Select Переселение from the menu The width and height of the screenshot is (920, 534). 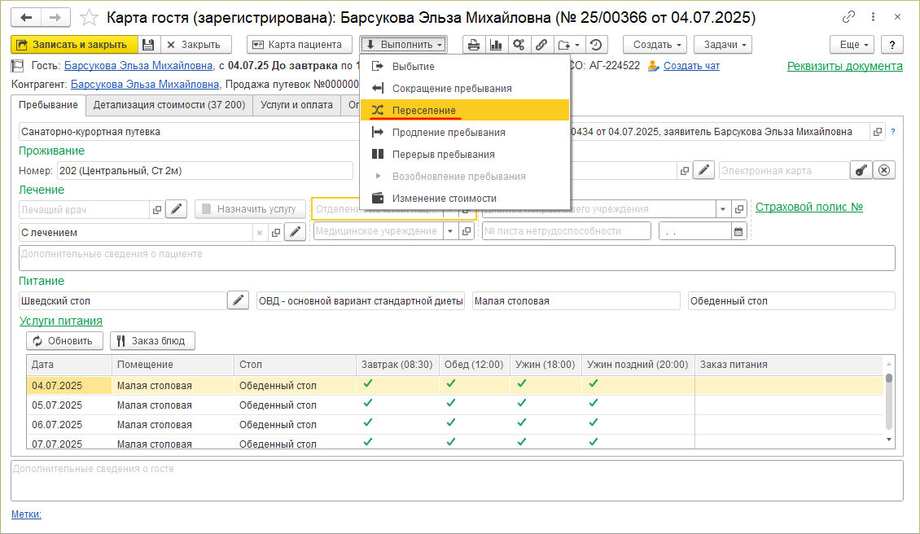tap(423, 110)
